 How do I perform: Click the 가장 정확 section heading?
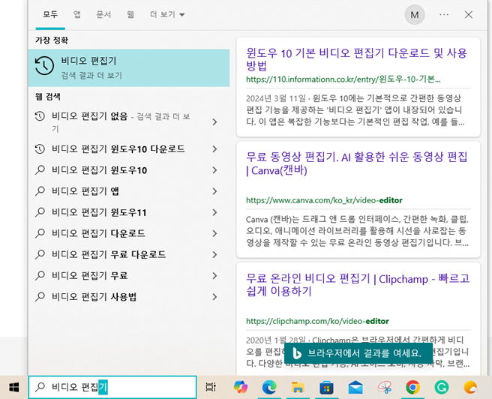[52, 40]
